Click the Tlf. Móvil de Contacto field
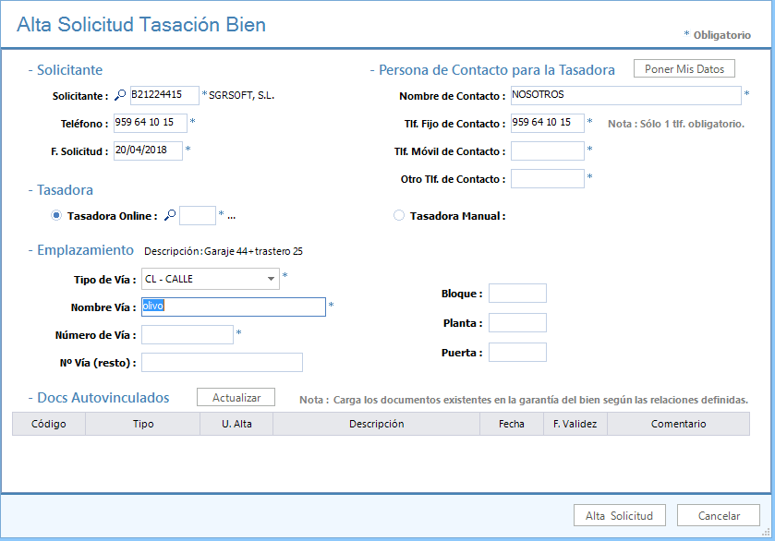Screen dimensions: 775x541 pos(548,150)
